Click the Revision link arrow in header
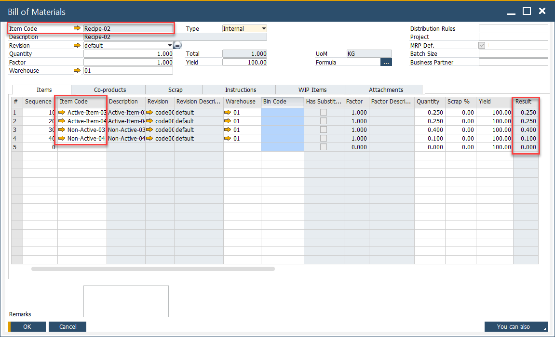Screen dimensions: 555x337 coord(77,46)
